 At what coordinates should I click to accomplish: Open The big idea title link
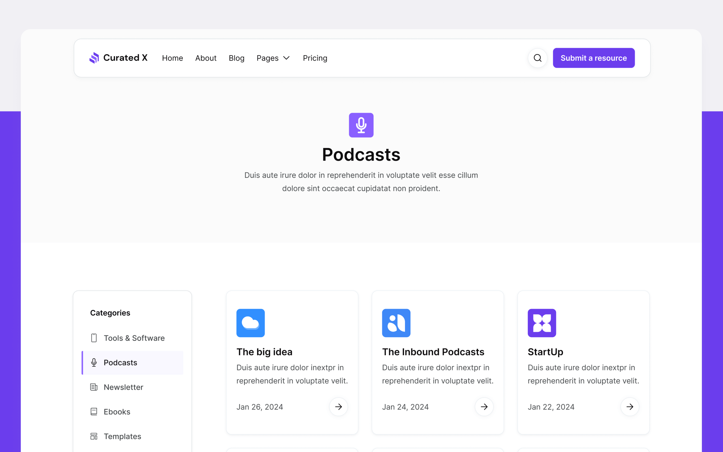click(x=264, y=352)
